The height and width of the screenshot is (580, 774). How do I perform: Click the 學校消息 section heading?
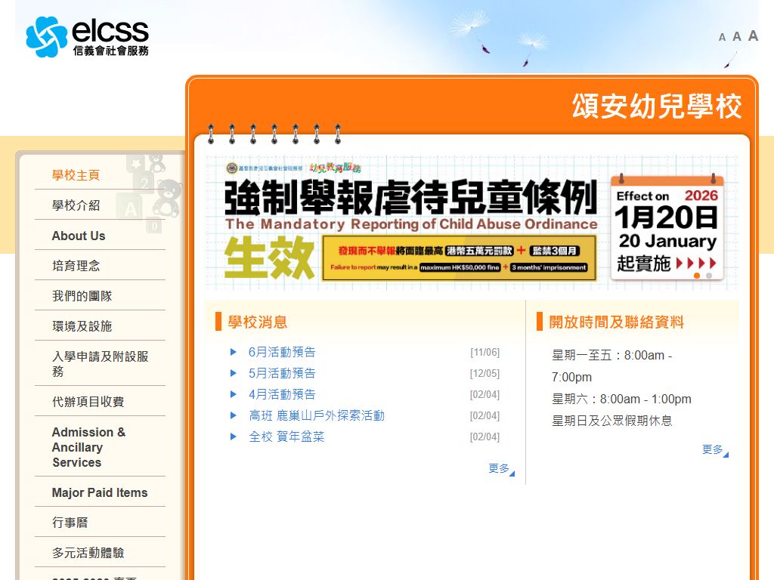pyautogui.click(x=257, y=322)
